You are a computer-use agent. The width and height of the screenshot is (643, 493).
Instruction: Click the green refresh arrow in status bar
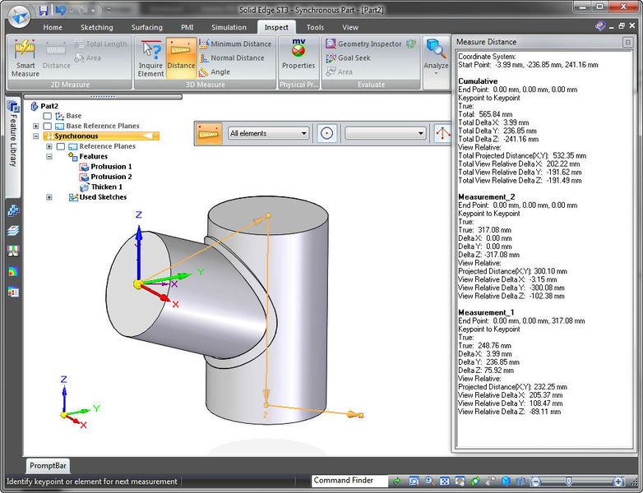[x=396, y=481]
